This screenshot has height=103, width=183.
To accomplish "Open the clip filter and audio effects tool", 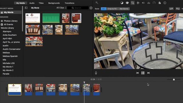I will pos(160,3).
